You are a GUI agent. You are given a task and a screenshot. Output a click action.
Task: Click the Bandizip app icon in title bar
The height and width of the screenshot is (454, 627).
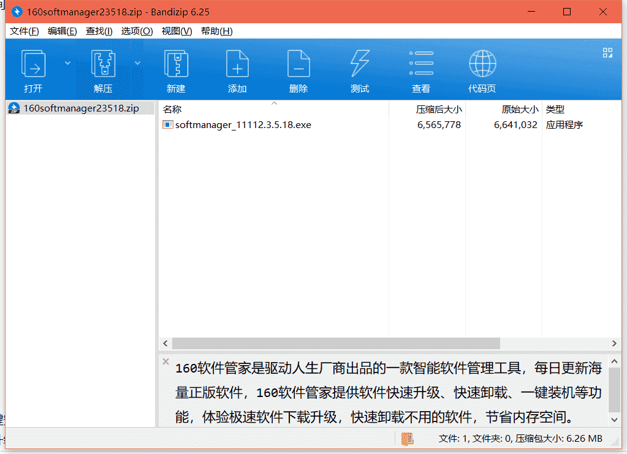[x=17, y=12]
